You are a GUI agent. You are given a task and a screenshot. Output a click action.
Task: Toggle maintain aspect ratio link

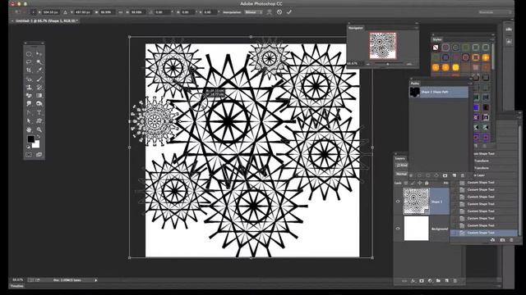[x=121, y=12]
